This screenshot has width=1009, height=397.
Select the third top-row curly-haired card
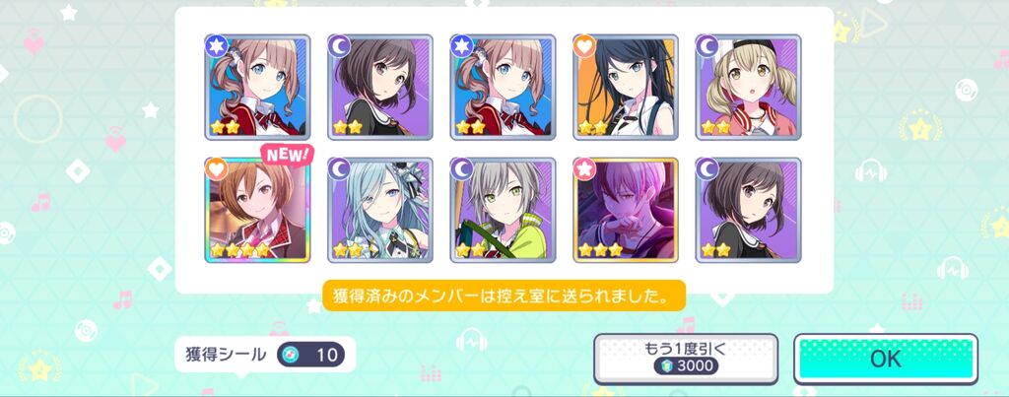click(504, 87)
